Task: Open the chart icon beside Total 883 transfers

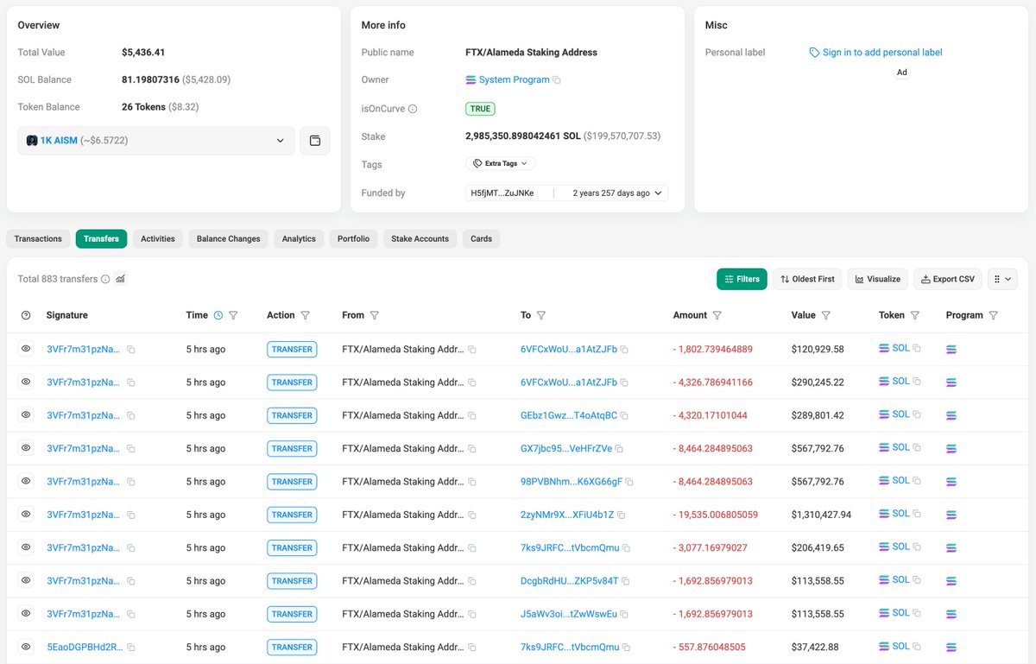Action: (121, 279)
